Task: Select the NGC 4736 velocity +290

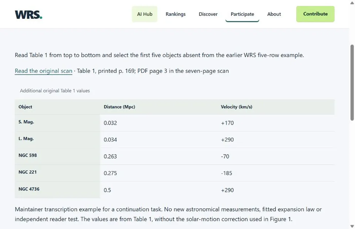Action: coord(227,190)
